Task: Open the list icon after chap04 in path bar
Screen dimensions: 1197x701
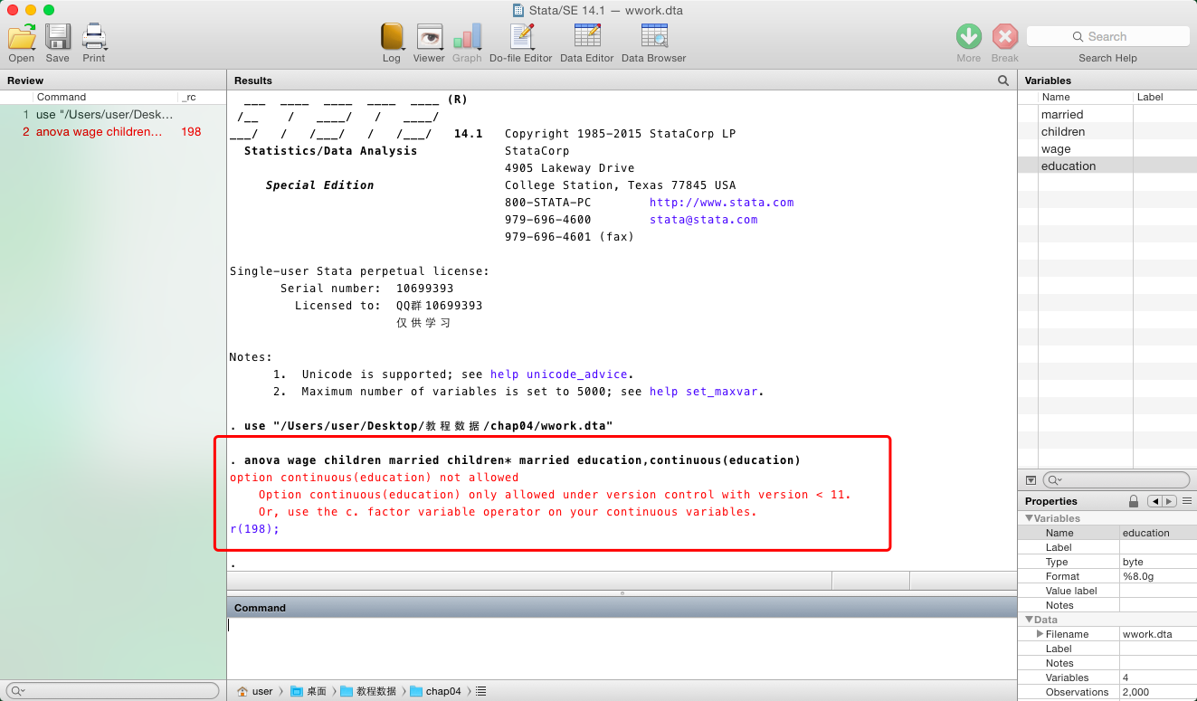Action: pyautogui.click(x=480, y=691)
